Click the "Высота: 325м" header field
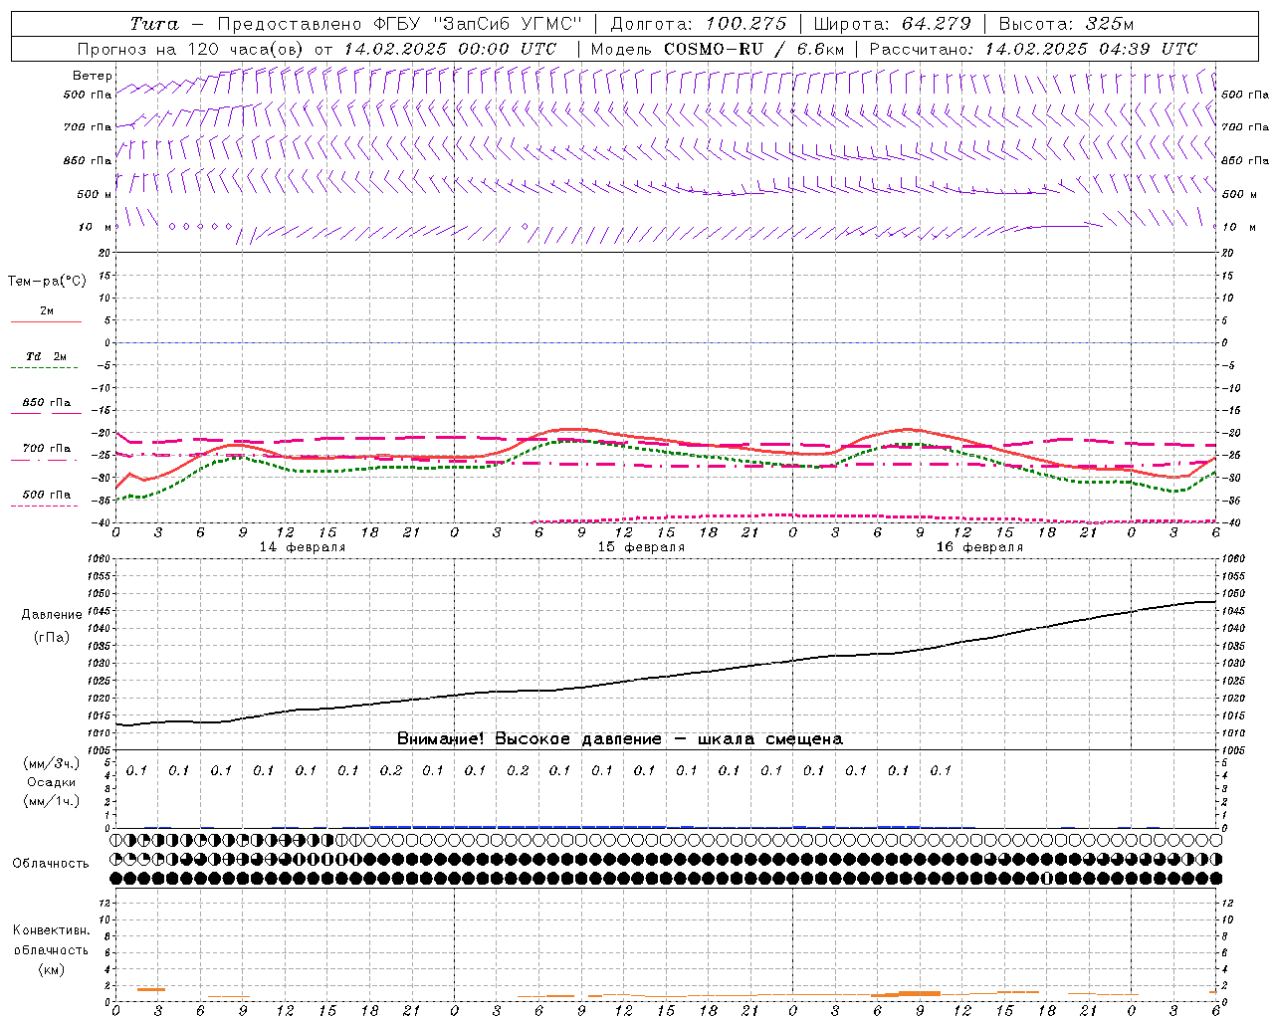Image resolution: width=1274 pixels, height=1019 pixels. tap(1066, 24)
